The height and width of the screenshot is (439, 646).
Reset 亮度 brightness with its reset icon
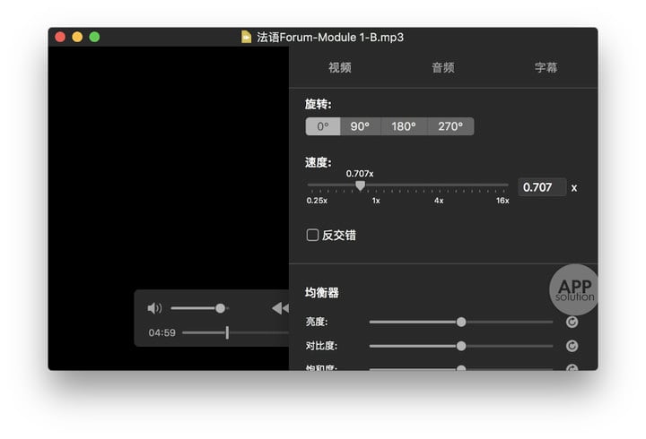pos(572,322)
